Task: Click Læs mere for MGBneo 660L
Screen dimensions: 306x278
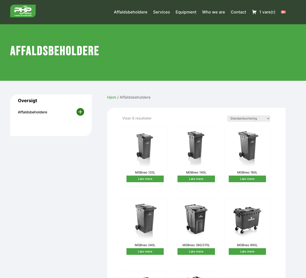Action: (247, 251)
